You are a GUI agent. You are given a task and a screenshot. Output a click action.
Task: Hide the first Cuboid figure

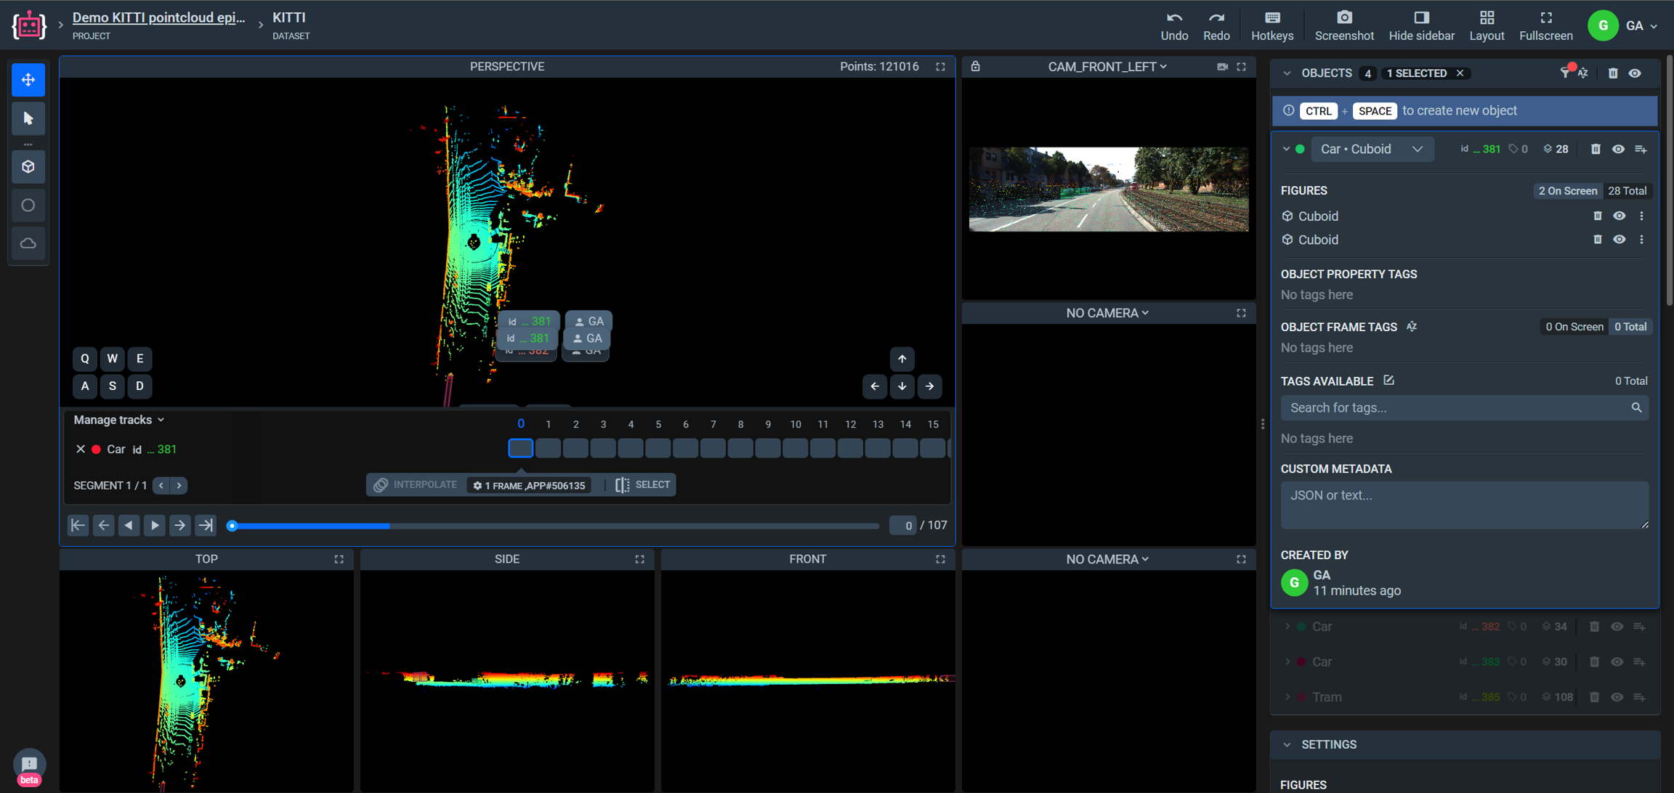pos(1619,216)
